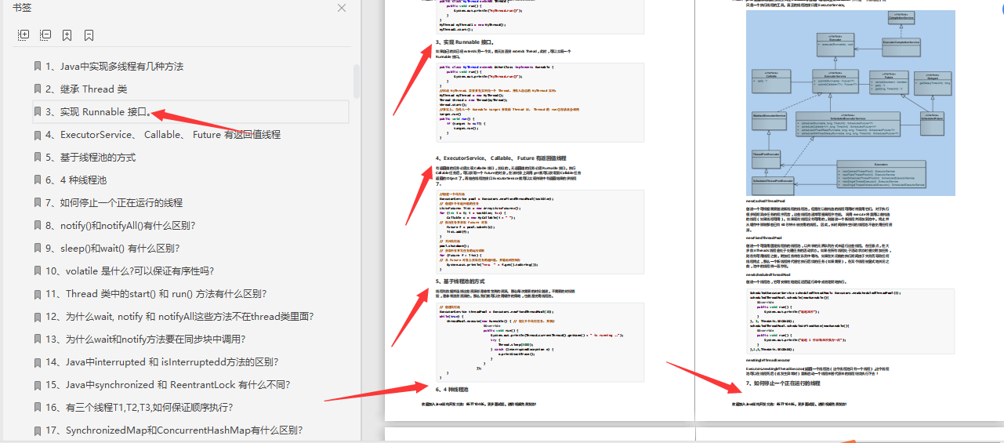Close the 书签 panel
This screenshot has height=443, width=1004.
pos(342,8)
